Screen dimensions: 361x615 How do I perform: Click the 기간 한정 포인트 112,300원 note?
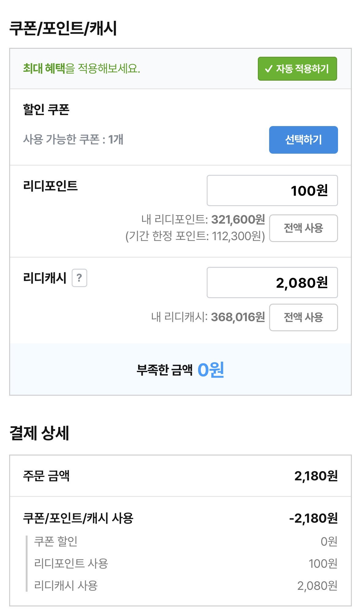(195, 236)
